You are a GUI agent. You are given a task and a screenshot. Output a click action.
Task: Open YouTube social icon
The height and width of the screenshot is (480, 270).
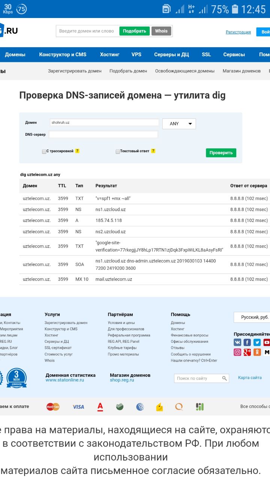click(267, 342)
